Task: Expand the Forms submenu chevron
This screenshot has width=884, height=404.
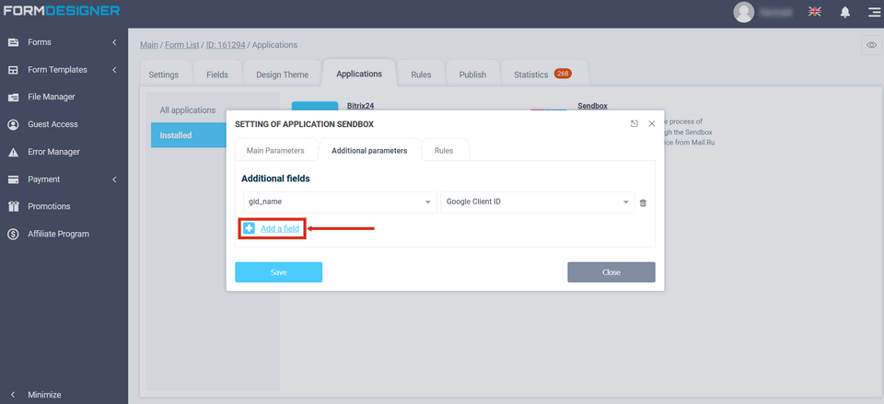Action: point(114,42)
